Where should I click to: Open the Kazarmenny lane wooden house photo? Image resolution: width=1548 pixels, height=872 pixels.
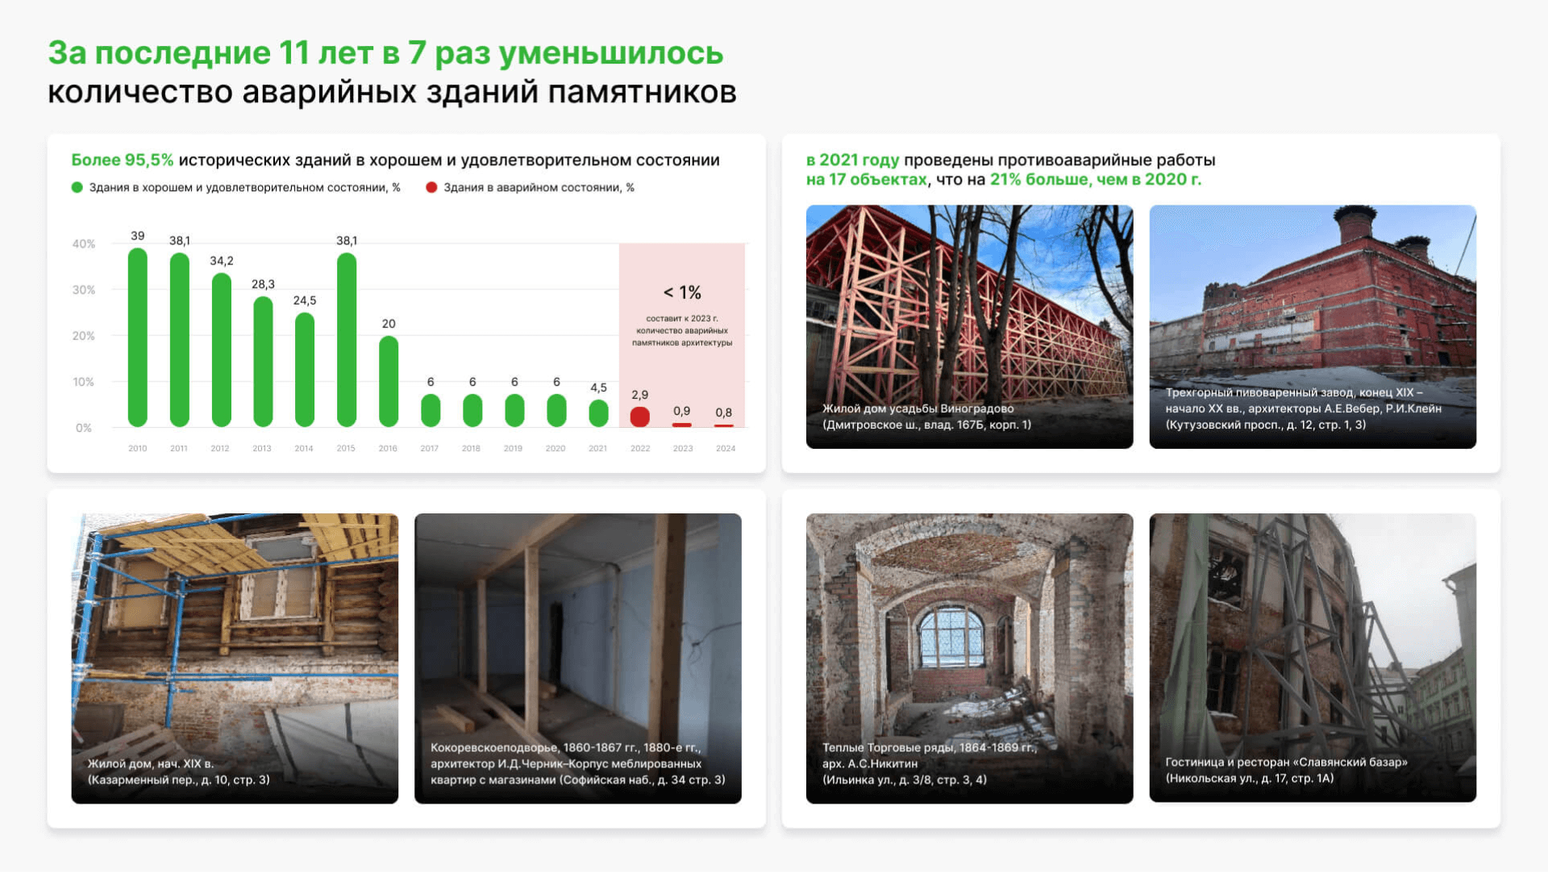click(235, 658)
